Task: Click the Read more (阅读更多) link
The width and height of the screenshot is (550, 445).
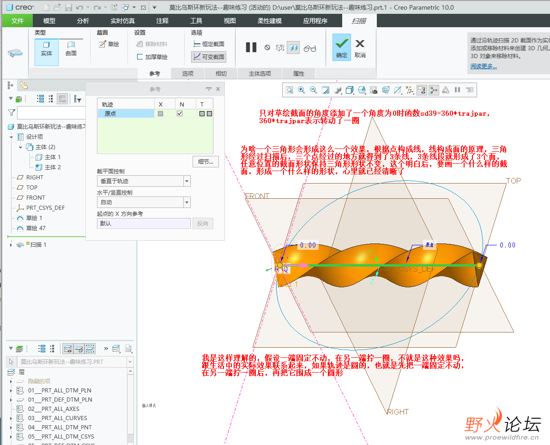Action: pos(484,66)
